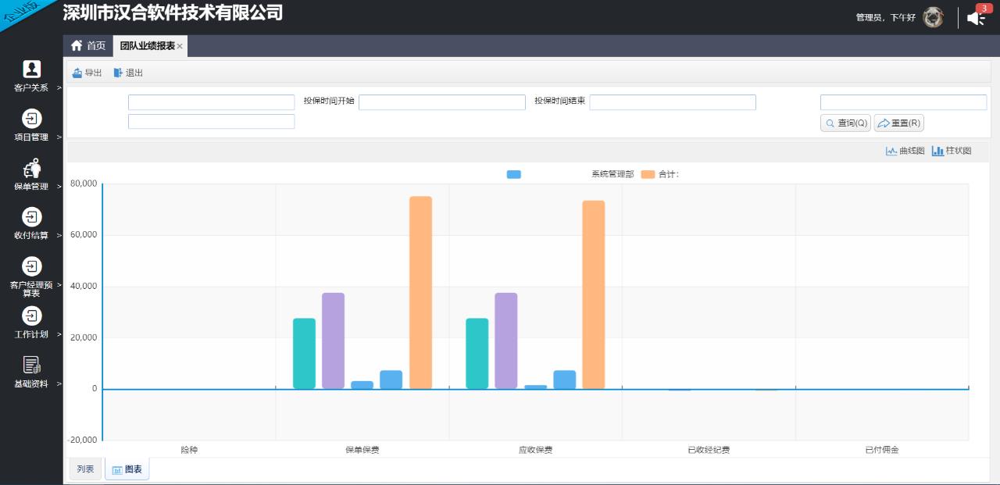Viewport: 1000px width, 485px height.
Task: Click the 应收保费 axis label
Action: coord(535,450)
